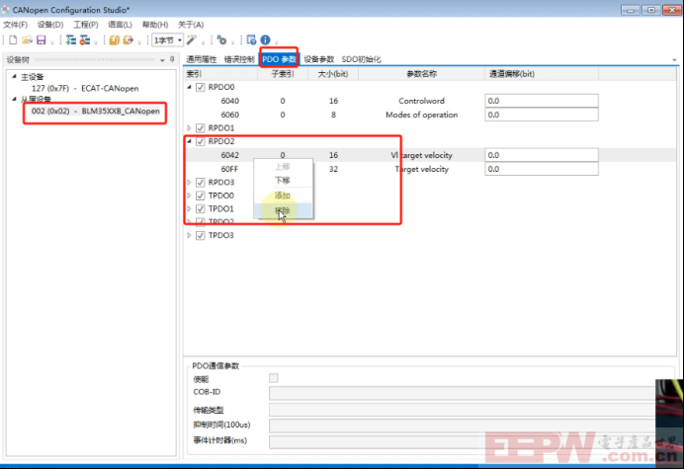Click the remove device icon with red minus
The width and height of the screenshot is (684, 469).
pyautogui.click(x=85, y=40)
